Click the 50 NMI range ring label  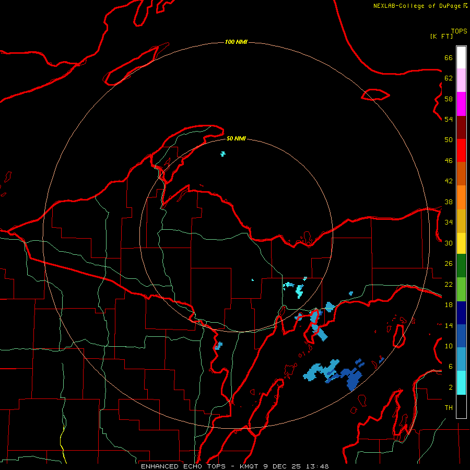coord(236,138)
